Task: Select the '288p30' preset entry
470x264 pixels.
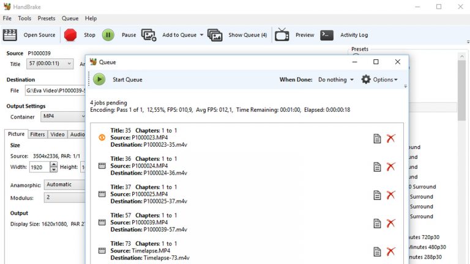Action: click(x=425, y=257)
